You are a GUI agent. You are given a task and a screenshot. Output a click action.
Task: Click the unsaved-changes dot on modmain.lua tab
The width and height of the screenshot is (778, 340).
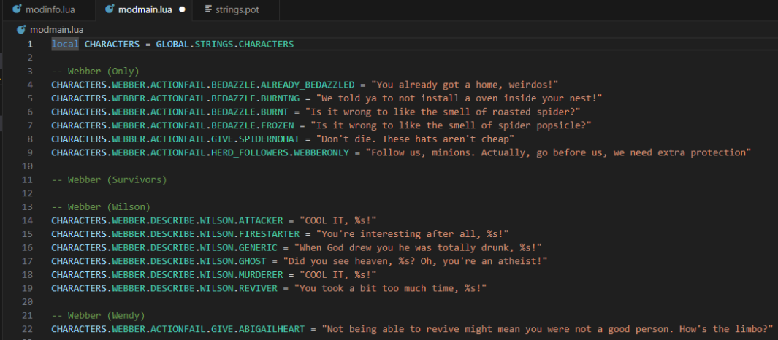181,10
